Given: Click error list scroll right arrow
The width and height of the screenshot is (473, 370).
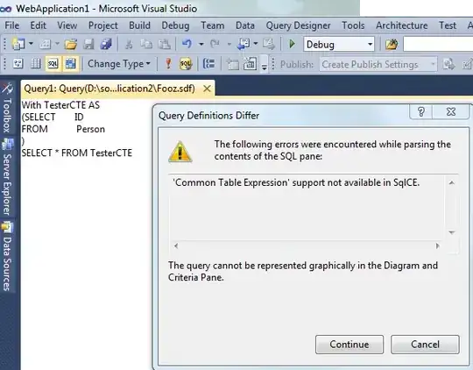Looking at the screenshot, I should [x=437, y=245].
